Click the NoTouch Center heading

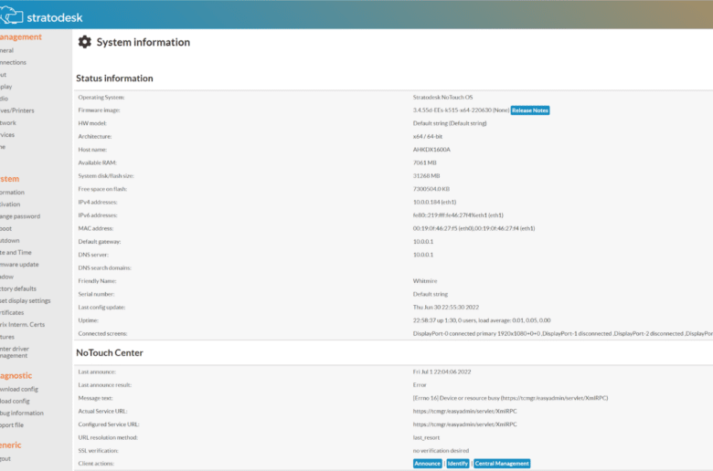click(110, 353)
